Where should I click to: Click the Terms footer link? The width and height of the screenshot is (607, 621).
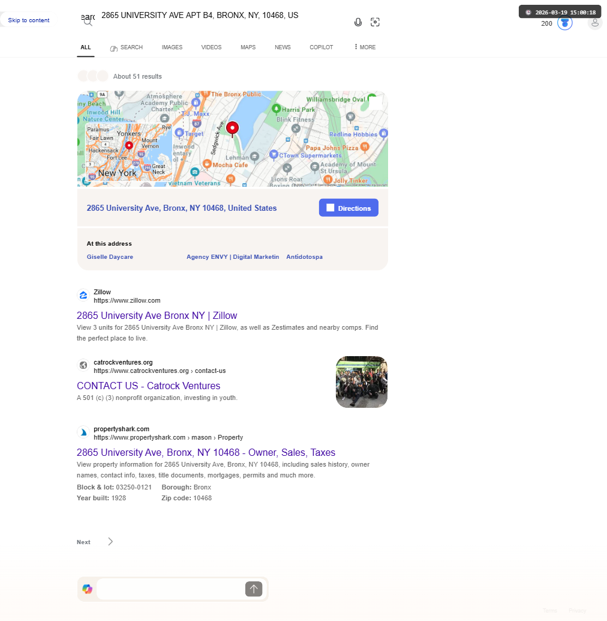(549, 611)
